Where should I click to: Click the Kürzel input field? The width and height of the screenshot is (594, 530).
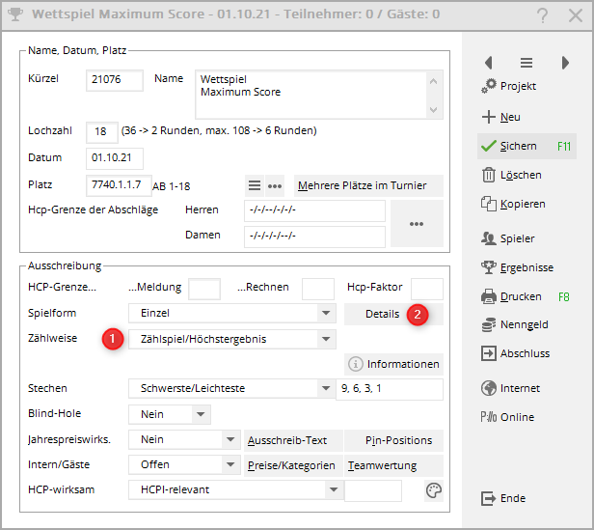[x=114, y=80]
